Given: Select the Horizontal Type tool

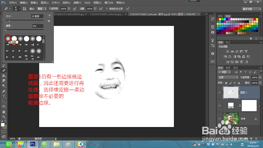Looking at the screenshot, I should click(x=4, y=96).
